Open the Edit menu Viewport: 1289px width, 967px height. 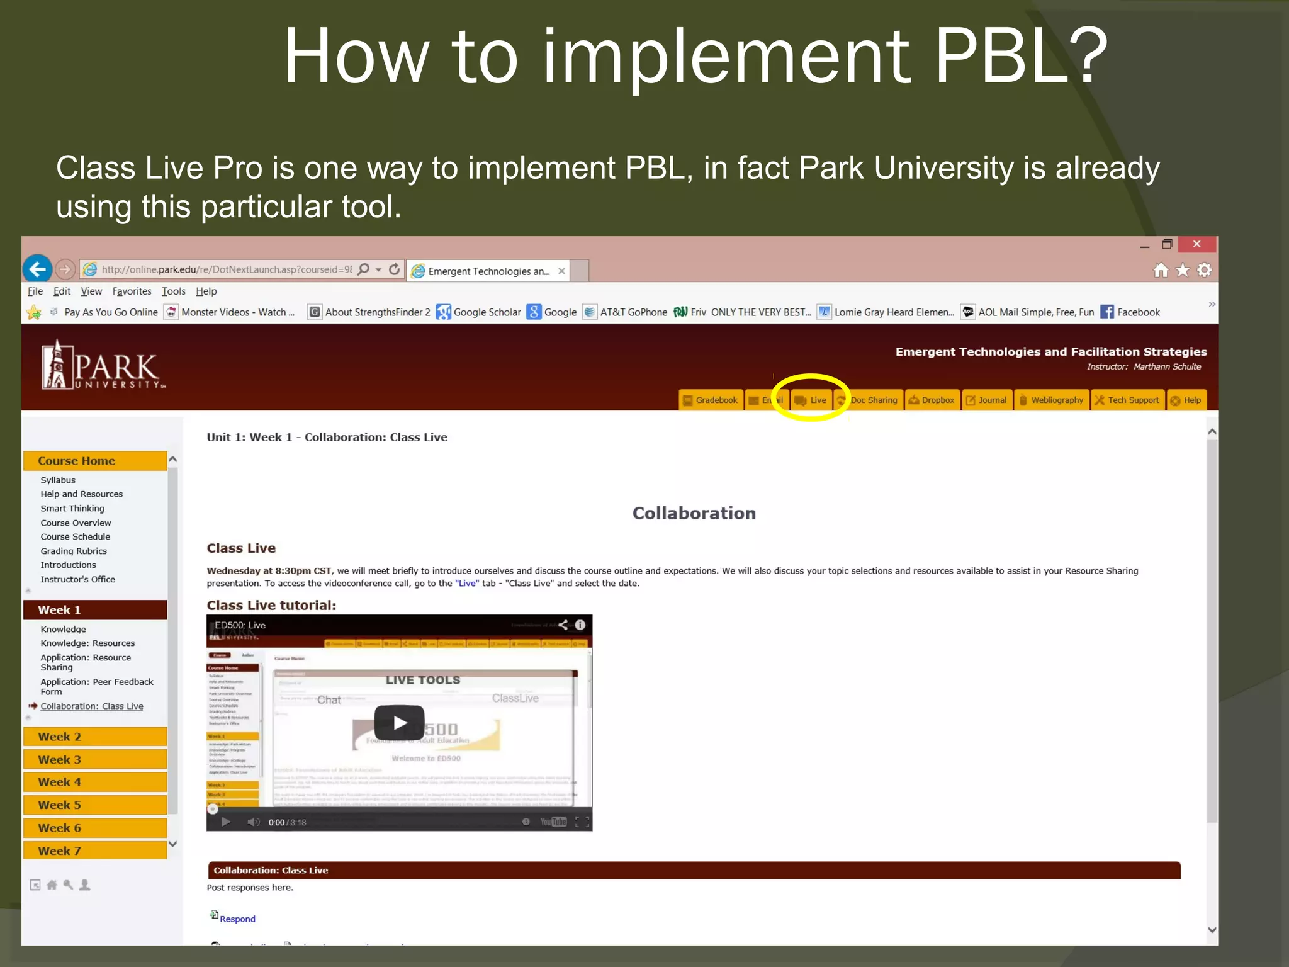click(62, 291)
